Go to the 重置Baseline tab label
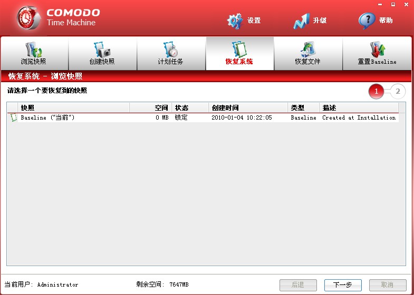Viewport: 414px width, 295px height. (x=377, y=62)
